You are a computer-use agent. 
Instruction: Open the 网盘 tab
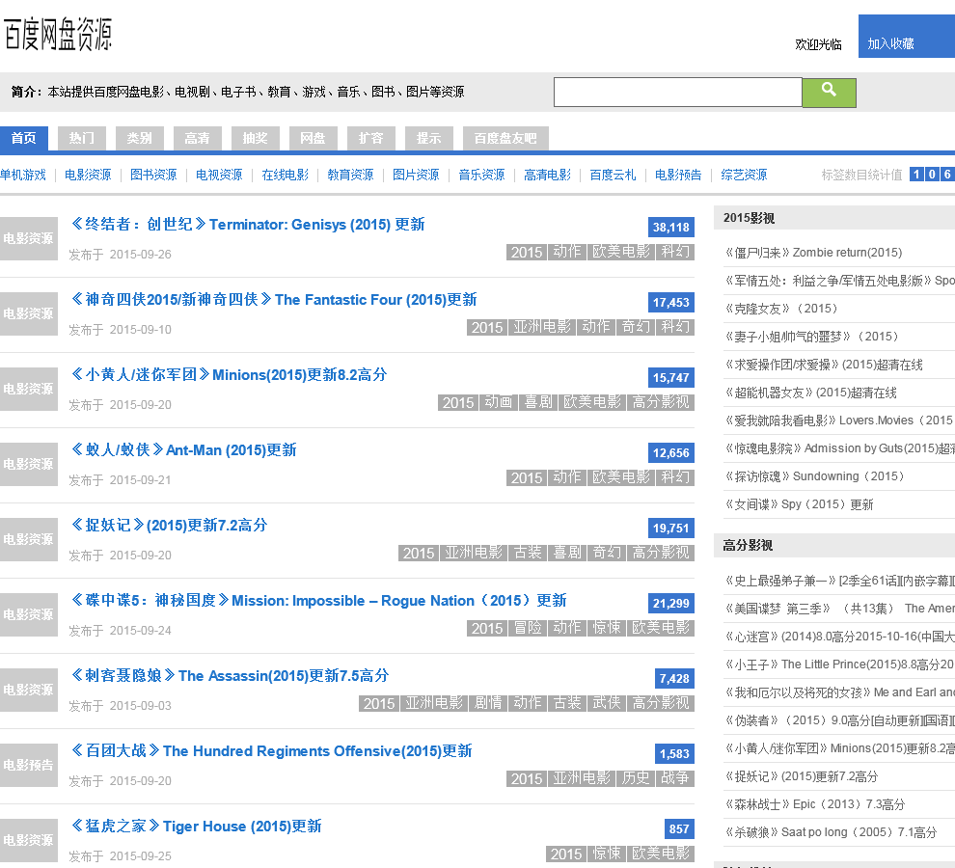click(314, 138)
